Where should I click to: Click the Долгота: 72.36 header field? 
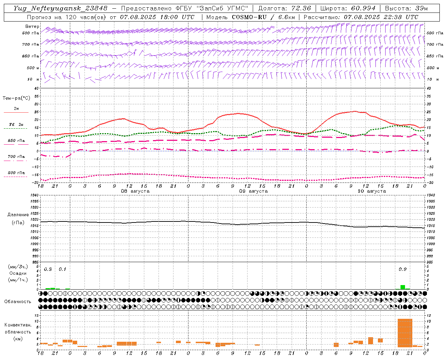click(284, 8)
